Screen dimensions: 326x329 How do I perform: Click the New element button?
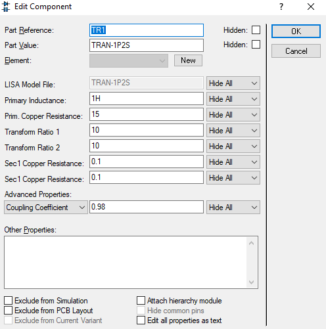point(188,60)
